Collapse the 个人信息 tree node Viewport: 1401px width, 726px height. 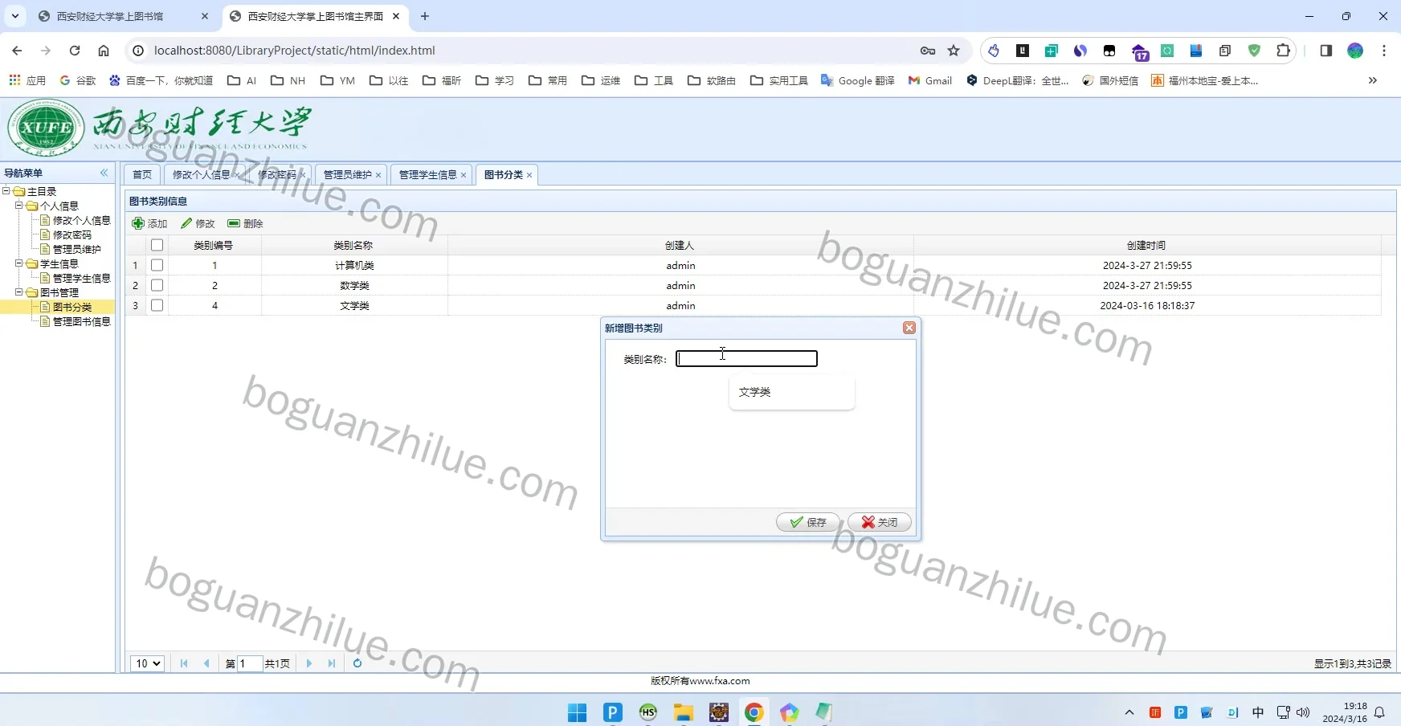coord(18,206)
